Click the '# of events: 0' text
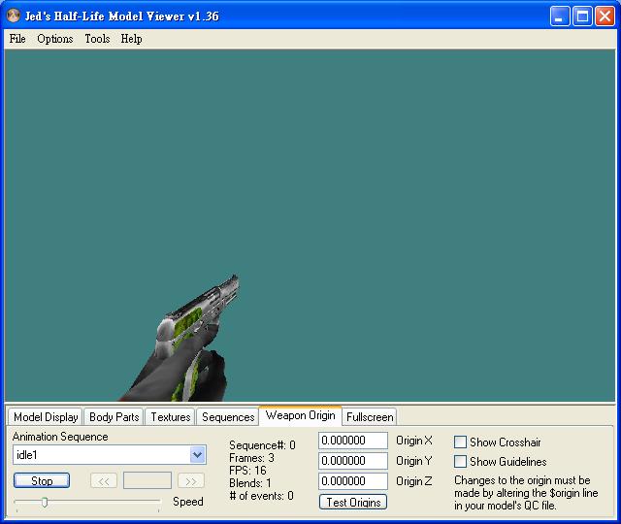The width and height of the screenshot is (621, 524). (x=261, y=496)
